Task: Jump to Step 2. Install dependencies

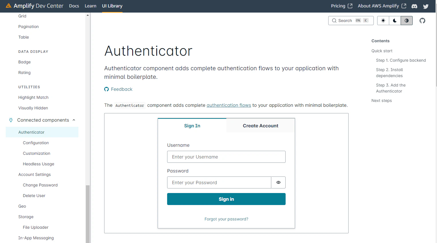Action: [389, 73]
